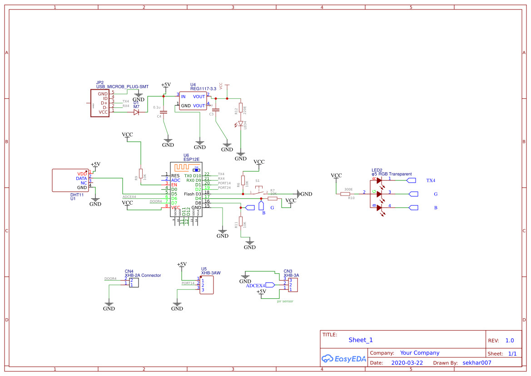531x376 pixels.
Task: Select the ADCEX4 net port flag
Action: pos(270,285)
